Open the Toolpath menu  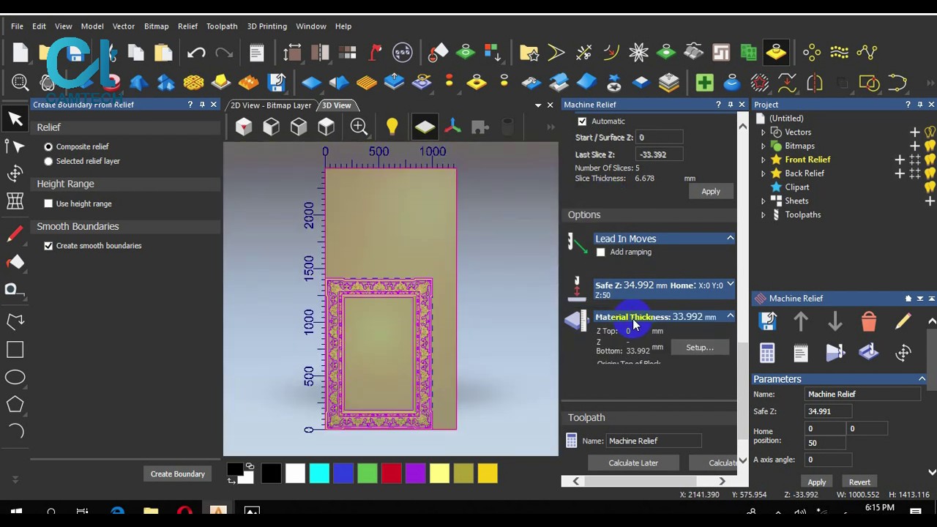222,26
